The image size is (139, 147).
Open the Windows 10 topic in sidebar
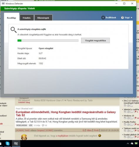pyautogui.click(x=129, y=116)
